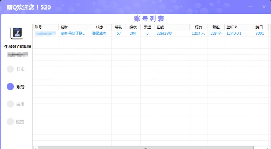Open the 应用 applications page
Screen dimensions: 271x149
click(x=20, y=104)
